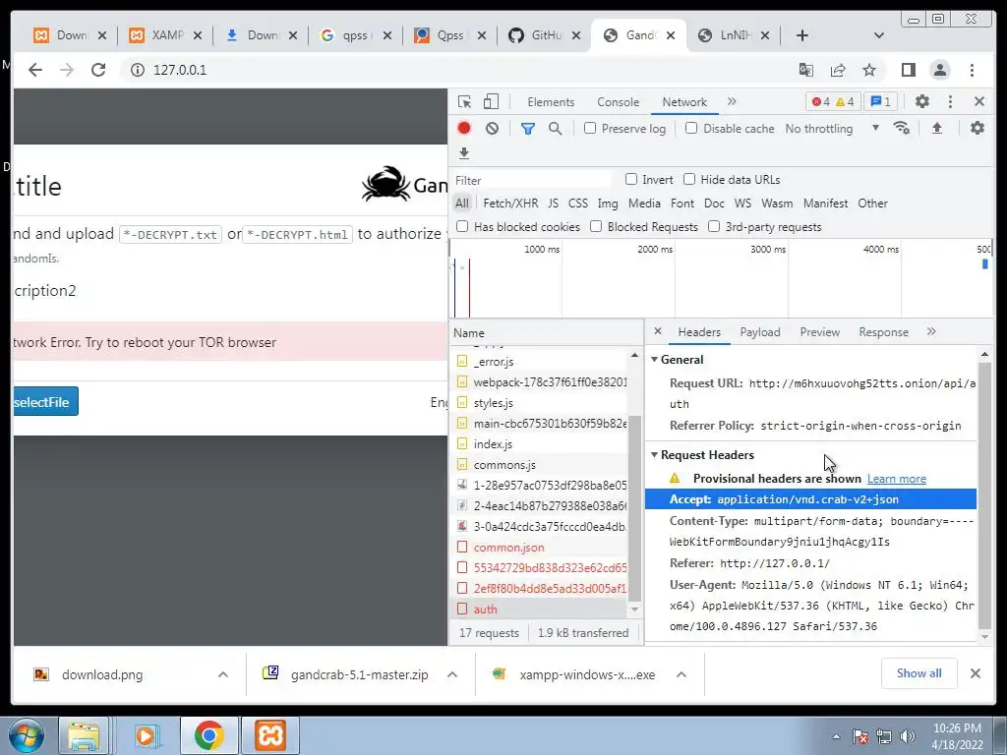This screenshot has width=1007, height=755.
Task: Filter requests by Fetch/XHR
Action: [510, 203]
